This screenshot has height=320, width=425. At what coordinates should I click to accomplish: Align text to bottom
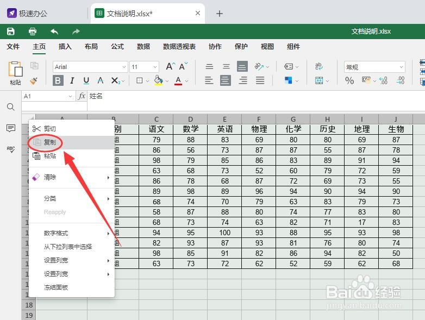(242, 66)
